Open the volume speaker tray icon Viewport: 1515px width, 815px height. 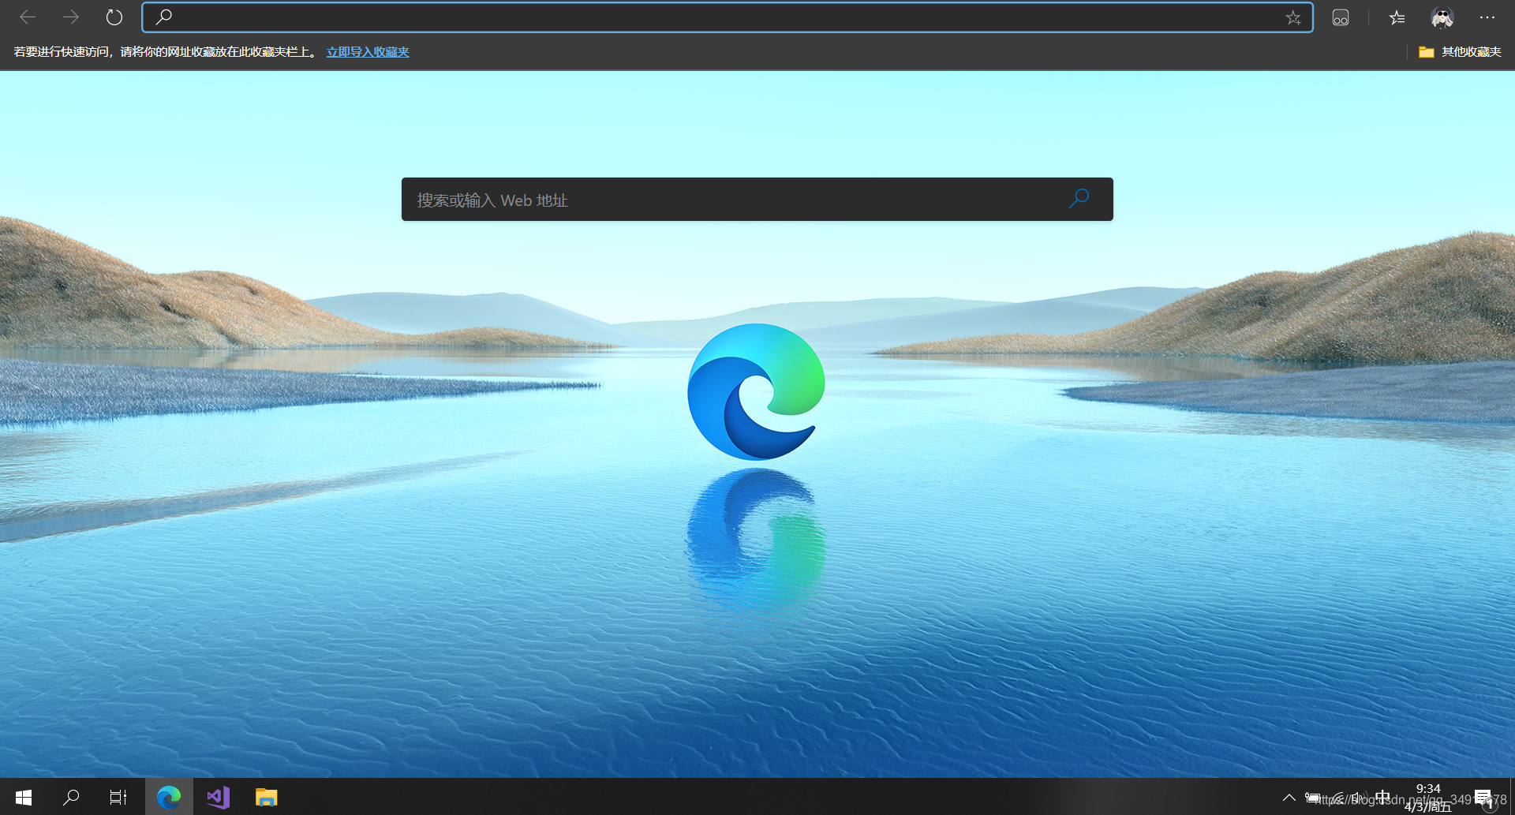[x=1360, y=798]
